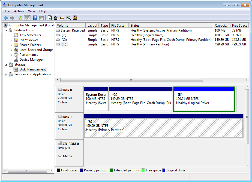252x182 pixels.
Task: Open the Help question-mark toolbar icon
Action: coord(35,18)
